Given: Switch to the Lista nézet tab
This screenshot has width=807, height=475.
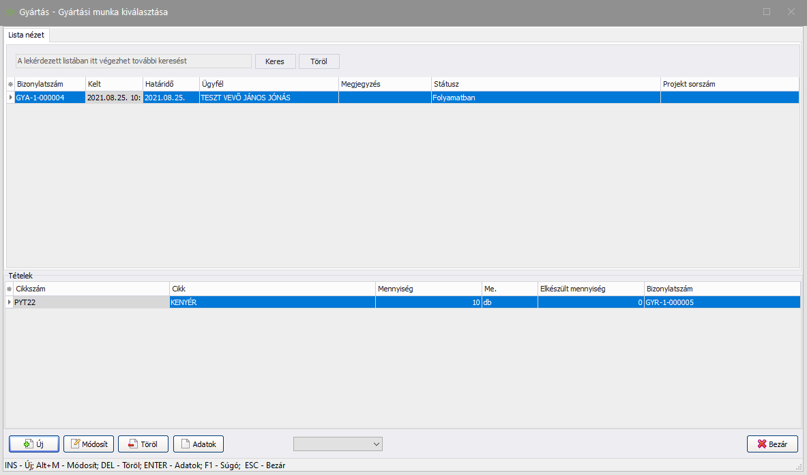Looking at the screenshot, I should (x=27, y=34).
